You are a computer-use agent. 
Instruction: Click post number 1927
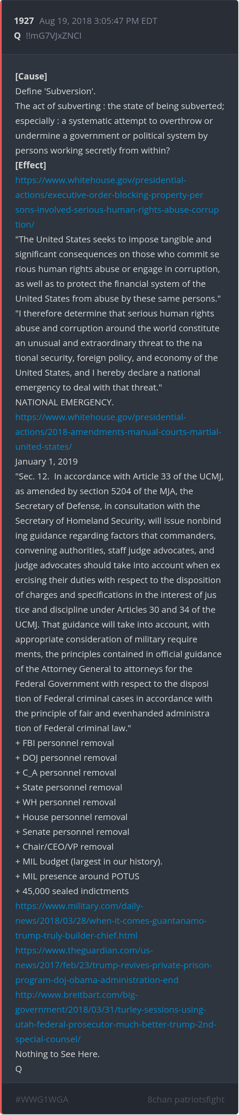coord(24,21)
